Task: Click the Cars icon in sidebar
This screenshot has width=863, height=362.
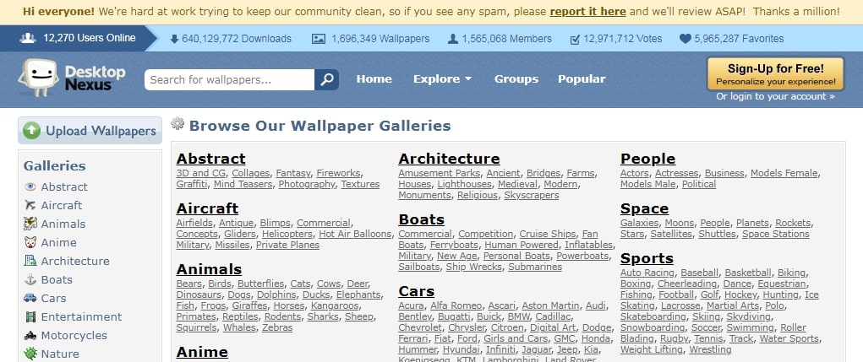Action: [30, 298]
